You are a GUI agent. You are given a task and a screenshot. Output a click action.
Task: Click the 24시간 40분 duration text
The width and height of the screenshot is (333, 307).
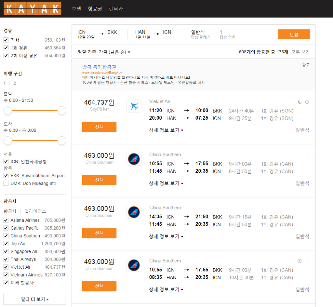pyautogui.click(x=241, y=111)
